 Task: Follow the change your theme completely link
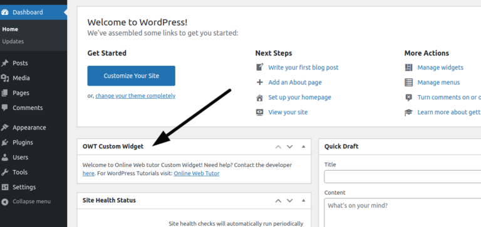135,96
